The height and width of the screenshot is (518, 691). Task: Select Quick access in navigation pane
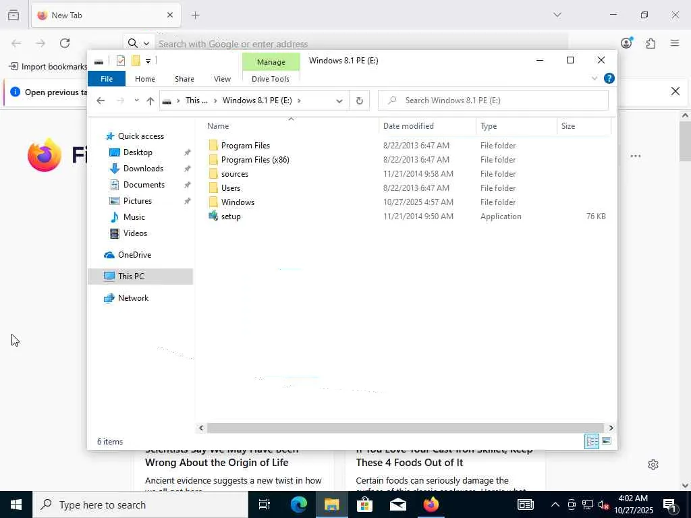point(141,136)
